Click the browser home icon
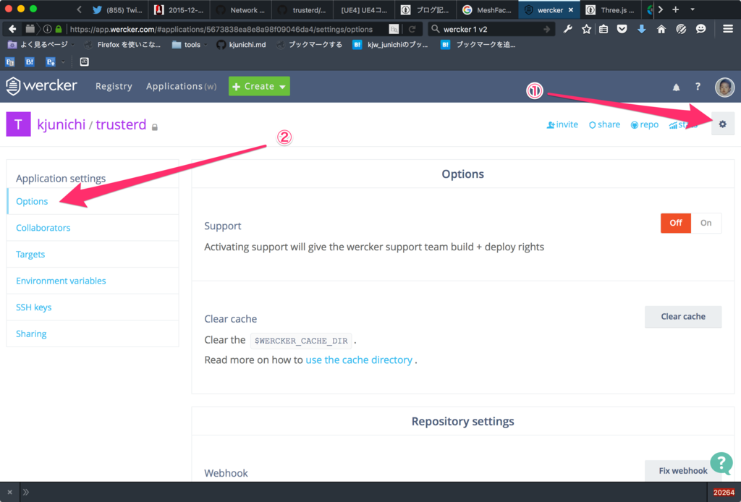The image size is (741, 502). coord(661,29)
